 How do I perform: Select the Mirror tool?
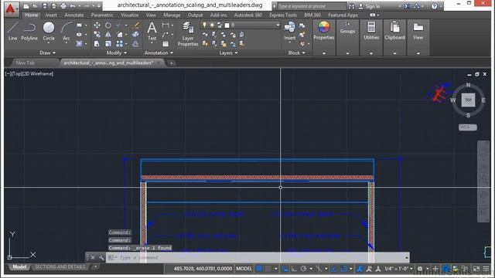coord(108,34)
